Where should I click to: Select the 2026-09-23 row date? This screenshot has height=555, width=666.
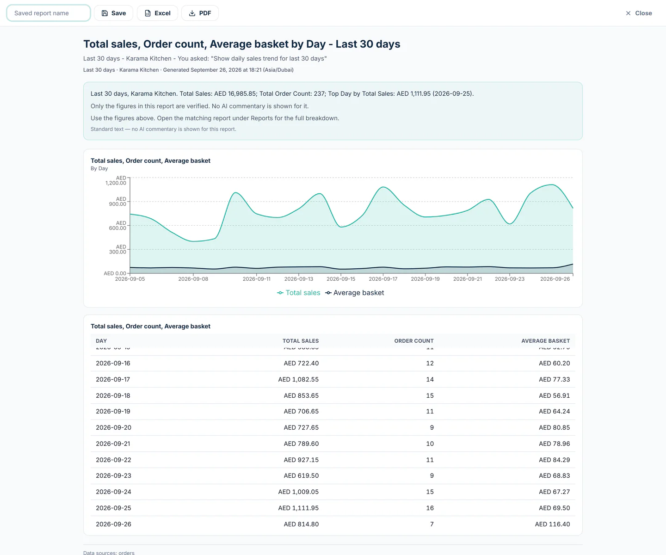click(x=113, y=476)
